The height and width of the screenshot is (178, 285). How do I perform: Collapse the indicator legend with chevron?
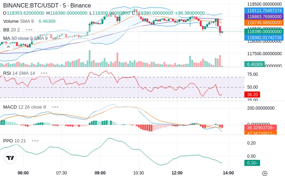8,47
